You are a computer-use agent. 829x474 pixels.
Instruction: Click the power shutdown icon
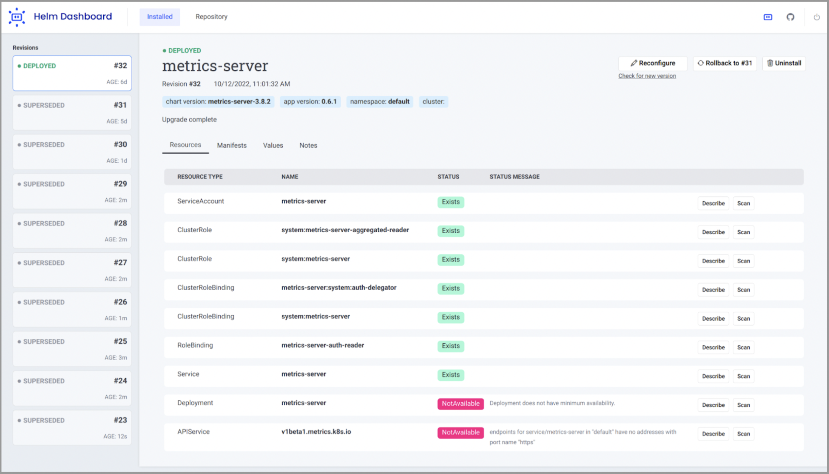pos(817,17)
